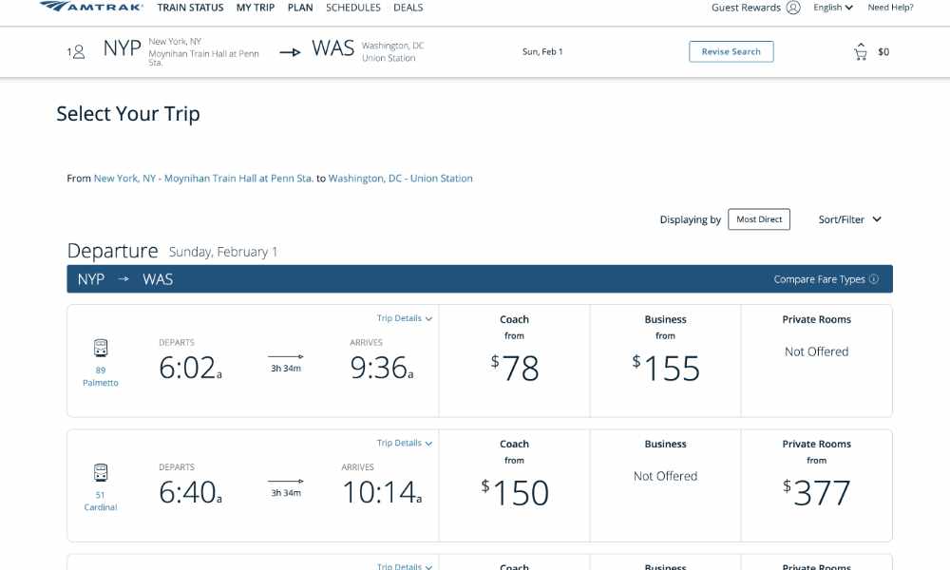Click the 6:40a departure time
This screenshot has height=570, width=950.
click(190, 492)
